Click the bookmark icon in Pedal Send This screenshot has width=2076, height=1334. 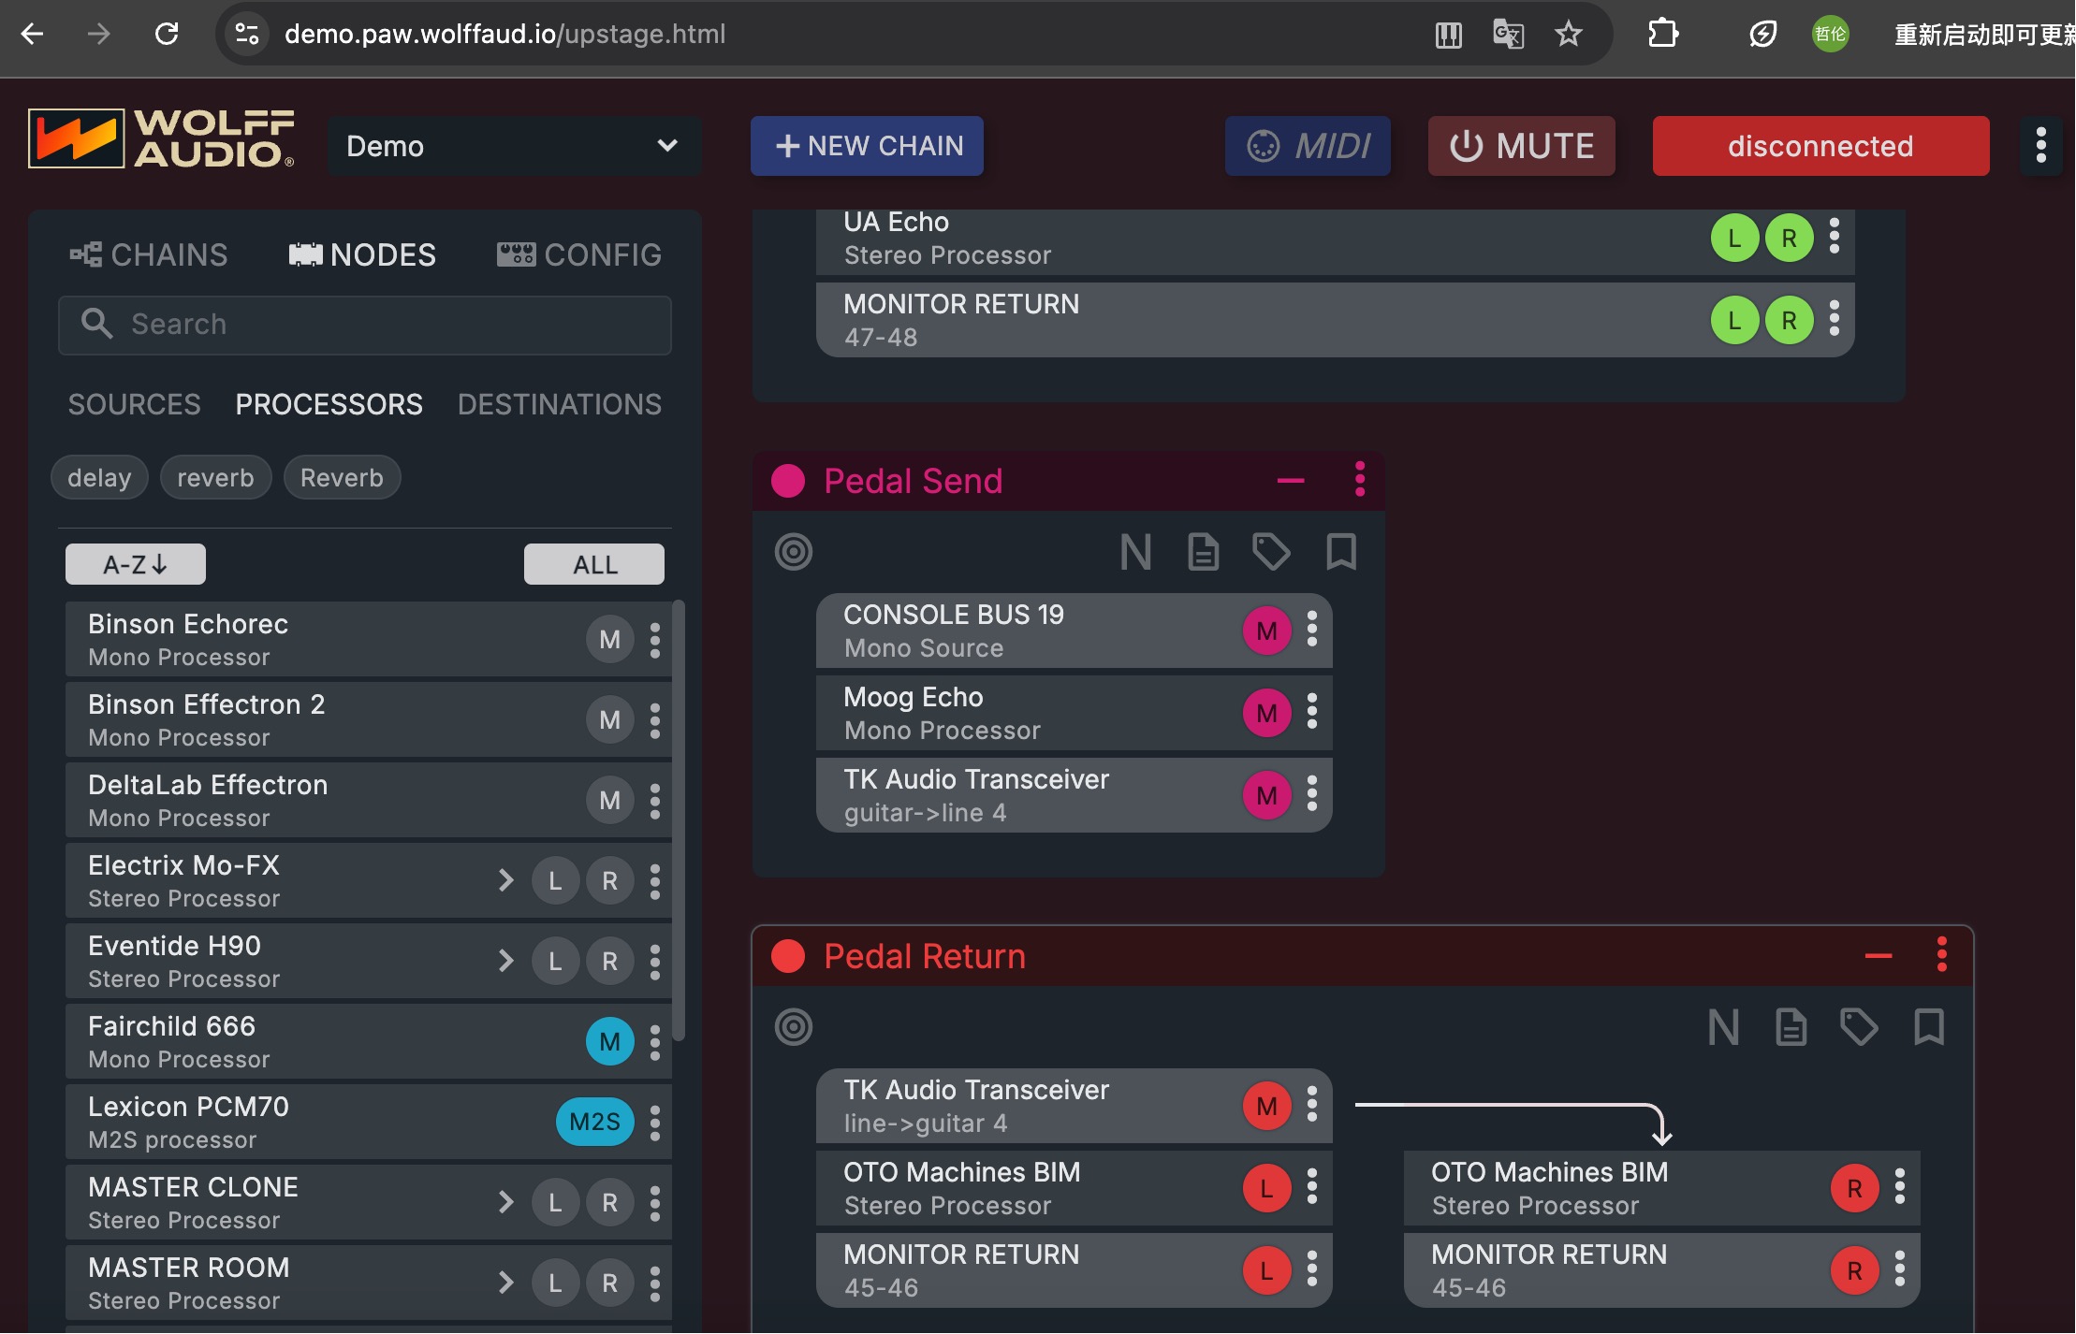[x=1341, y=552]
